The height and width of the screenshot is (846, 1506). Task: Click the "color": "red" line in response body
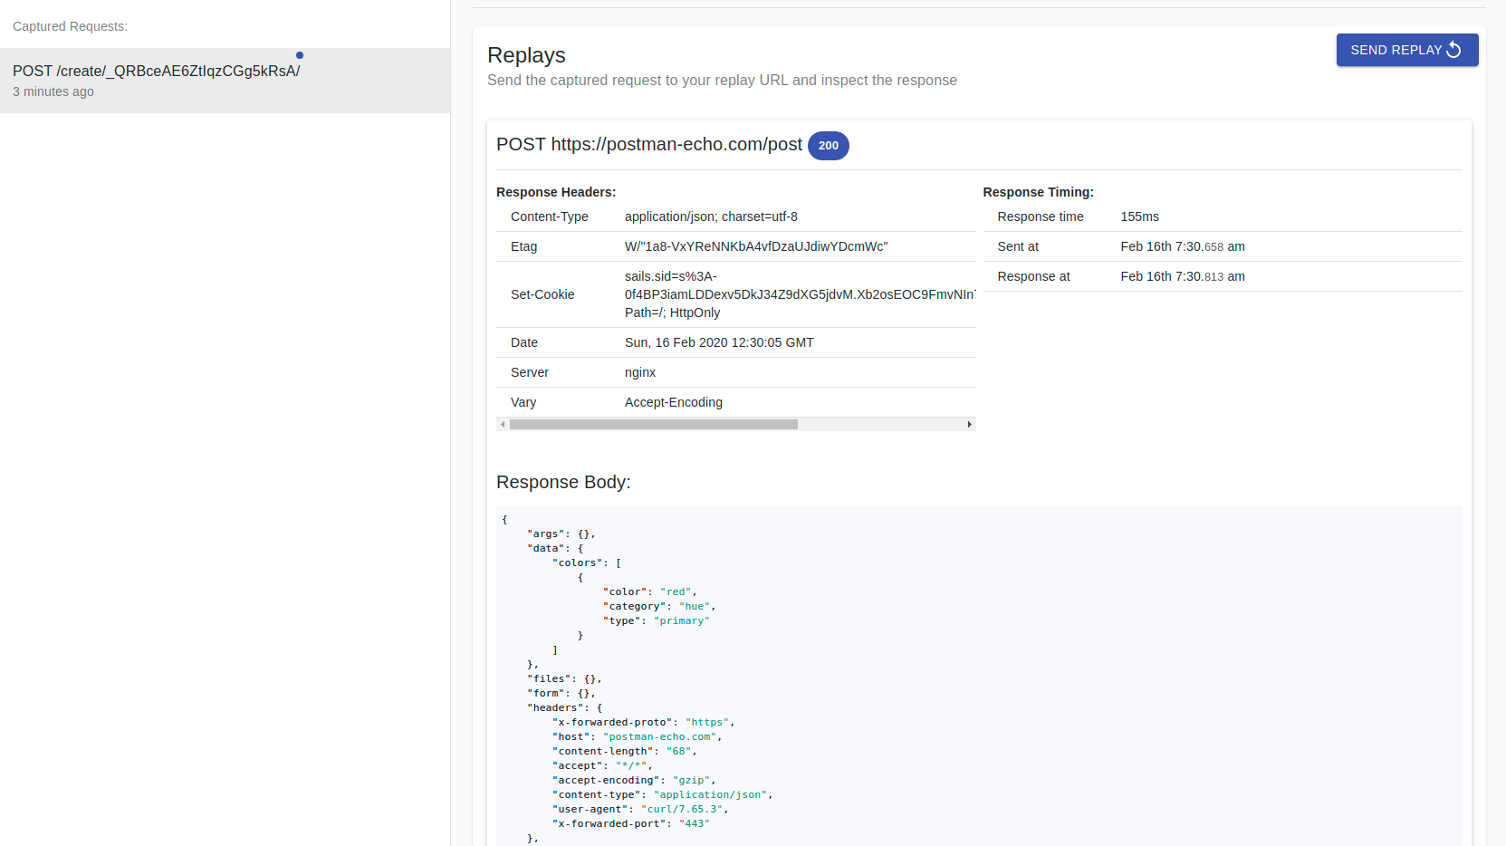650,591
